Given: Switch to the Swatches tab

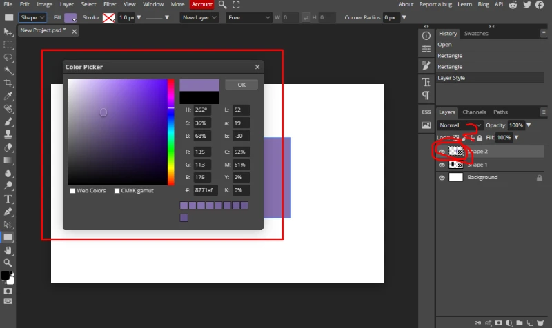Looking at the screenshot, I should tap(475, 33).
